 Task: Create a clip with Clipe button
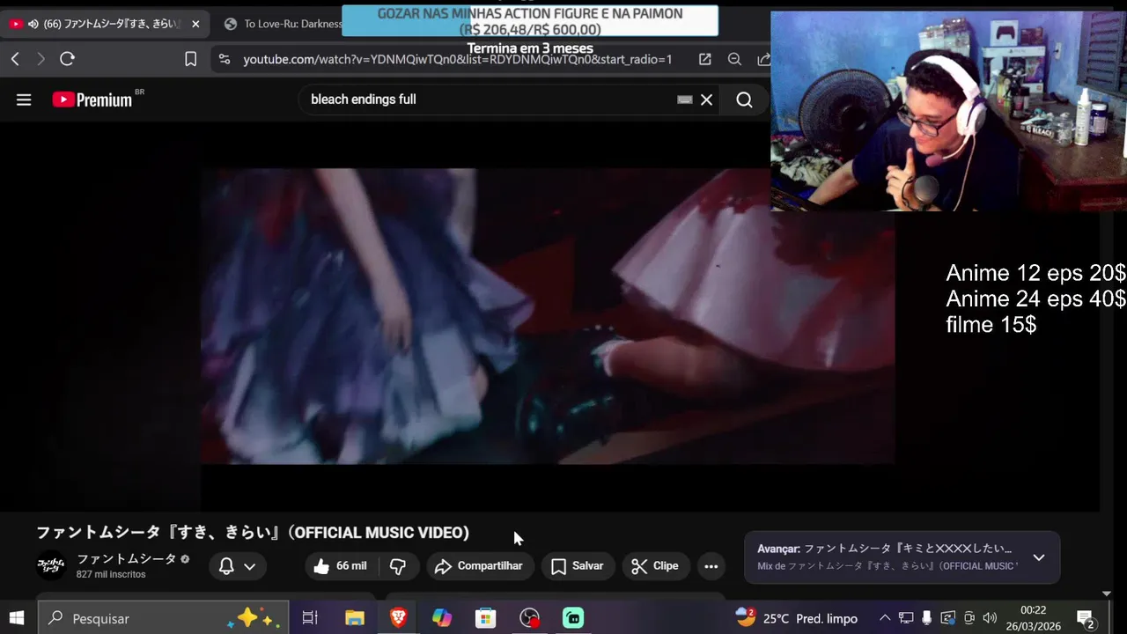[655, 566]
